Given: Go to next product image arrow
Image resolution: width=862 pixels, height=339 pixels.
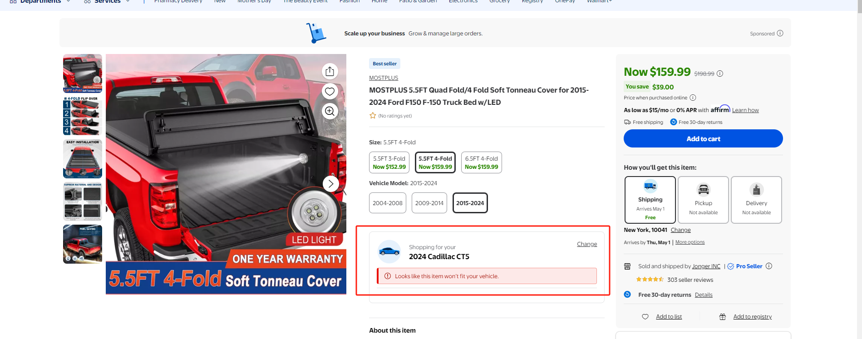Looking at the screenshot, I should click(x=331, y=183).
